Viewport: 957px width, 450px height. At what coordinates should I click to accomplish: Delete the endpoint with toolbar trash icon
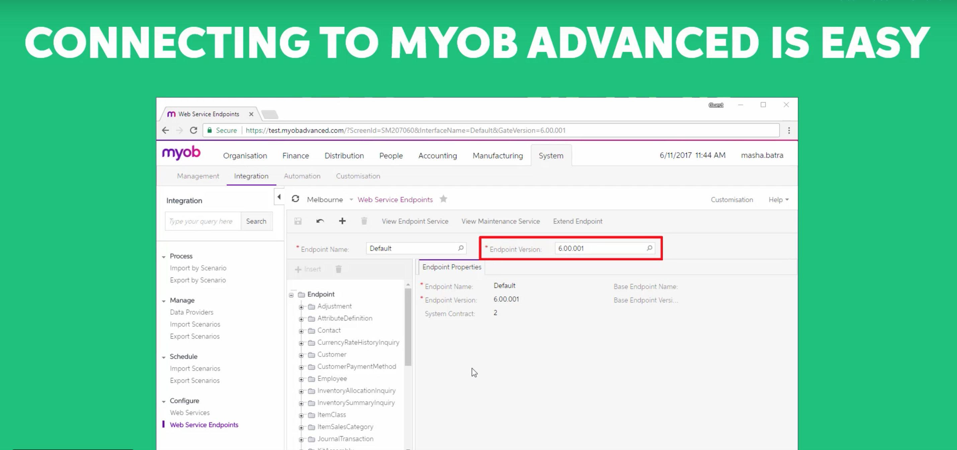[364, 221]
